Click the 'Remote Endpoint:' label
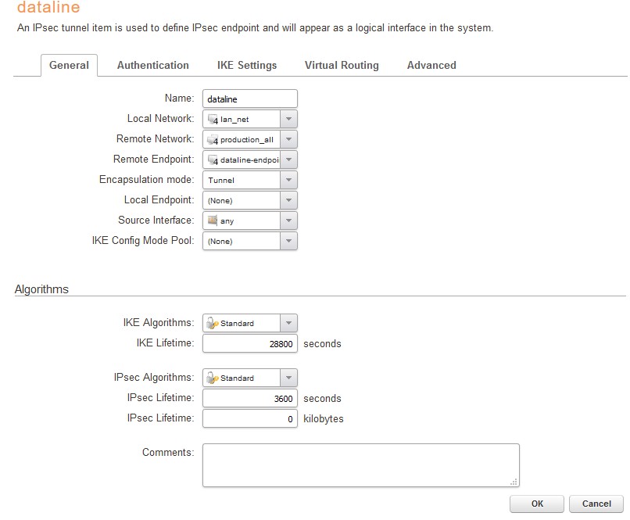This screenshot has width=630, height=520. (153, 160)
